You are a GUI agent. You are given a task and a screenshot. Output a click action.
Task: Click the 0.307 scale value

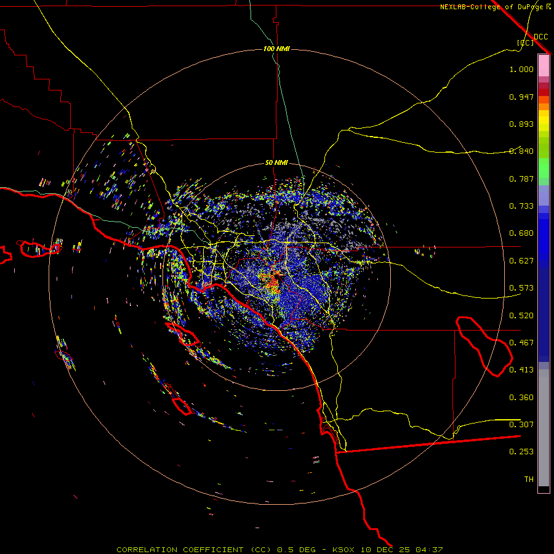tap(521, 425)
